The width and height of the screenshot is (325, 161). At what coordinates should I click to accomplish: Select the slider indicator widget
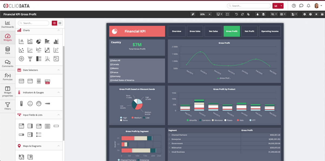(47, 103)
